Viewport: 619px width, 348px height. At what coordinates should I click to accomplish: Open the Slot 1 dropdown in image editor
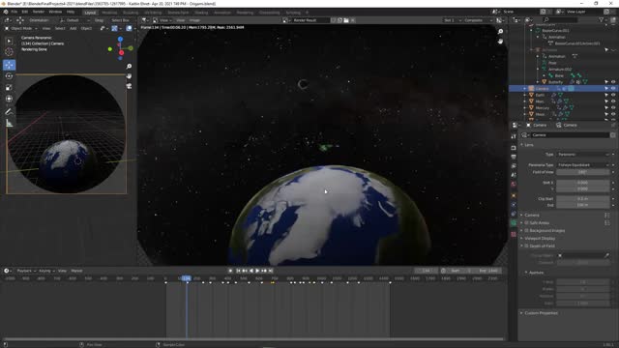click(x=452, y=20)
